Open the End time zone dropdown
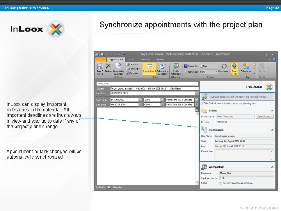Screen dimensions: 281x211 197,104
